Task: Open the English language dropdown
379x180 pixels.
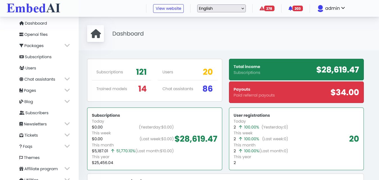Action: point(221,8)
